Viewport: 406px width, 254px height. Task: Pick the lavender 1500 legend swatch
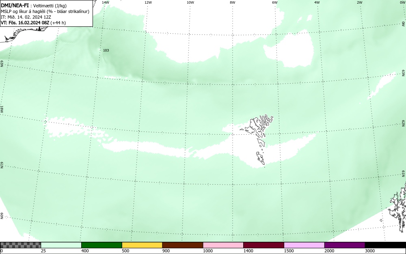(x=304, y=245)
